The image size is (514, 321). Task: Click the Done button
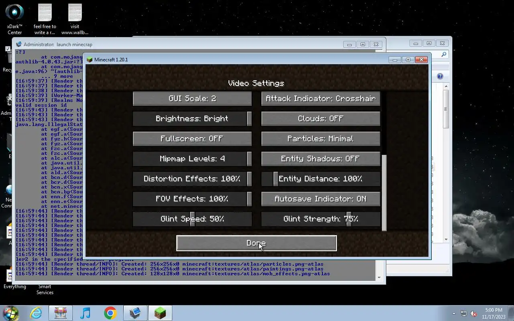[x=257, y=243]
